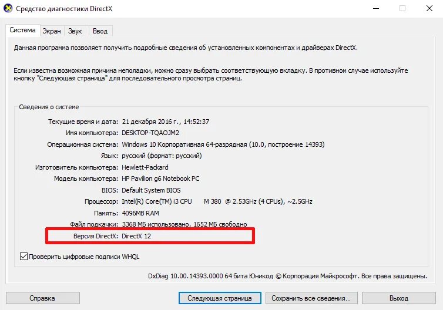This screenshot has height=310, width=443.
Task: Click the date value 21 декабря 2016 г.
Action: pyautogui.click(x=151, y=122)
